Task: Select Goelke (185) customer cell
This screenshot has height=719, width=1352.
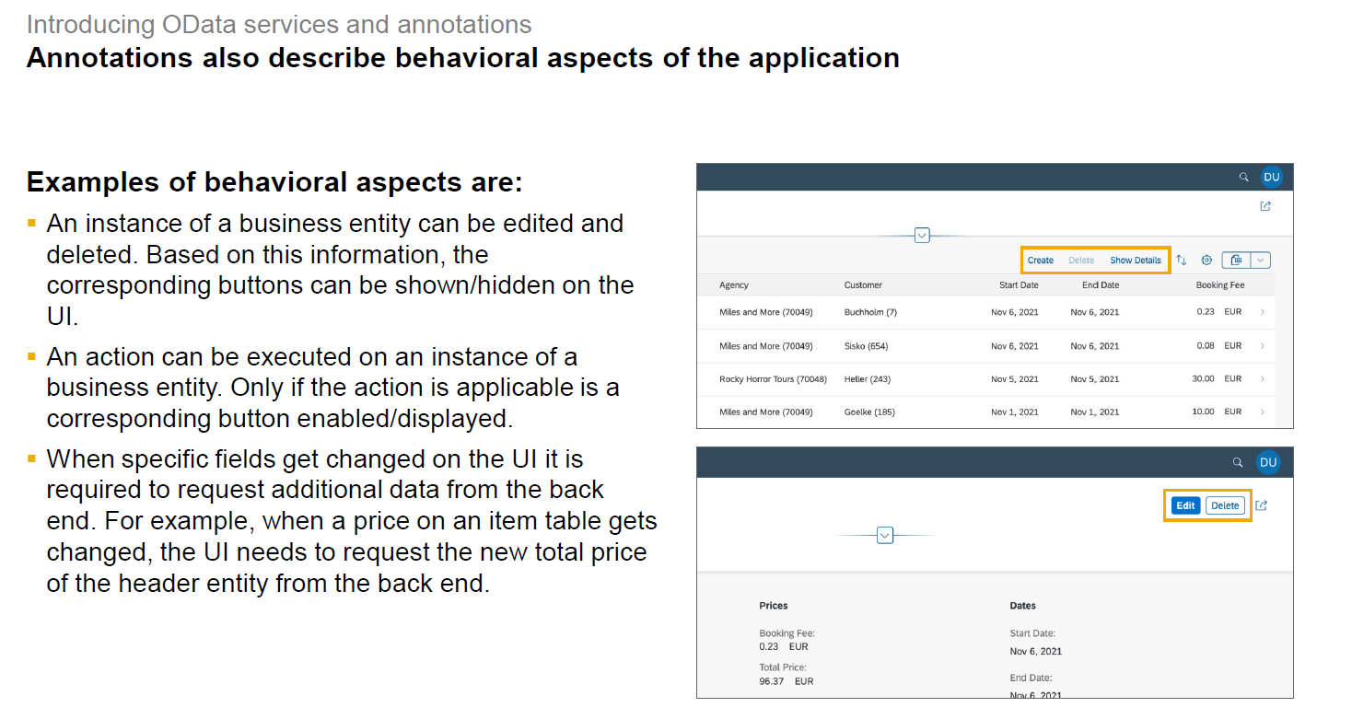Action: [x=869, y=412]
